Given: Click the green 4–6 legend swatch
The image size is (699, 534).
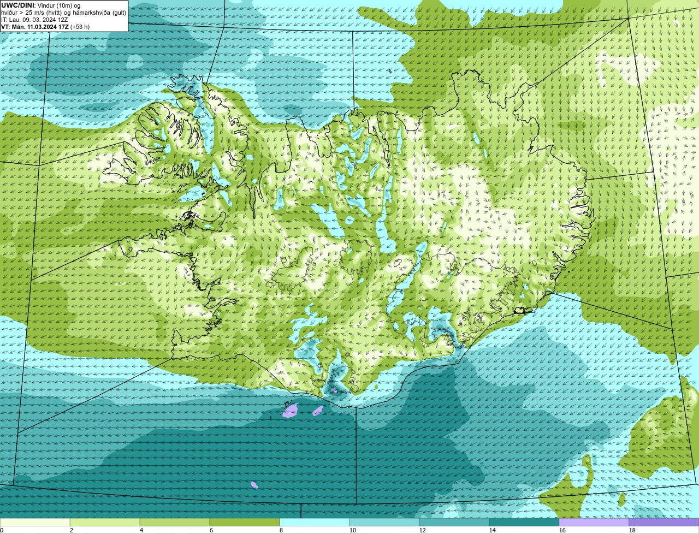Looking at the screenshot, I should [175, 523].
